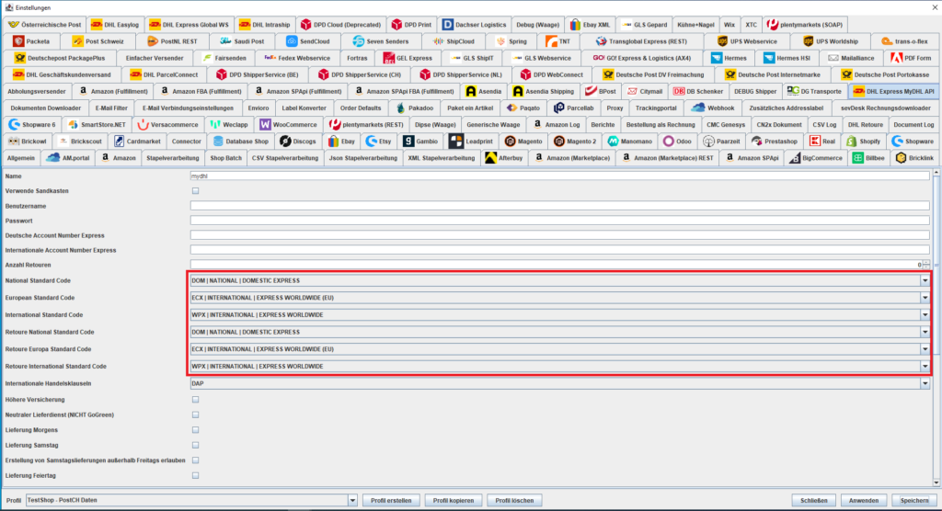Image resolution: width=942 pixels, height=511 pixels.
Task: Open the Internationale Handelsklauseln DAP dropdown
Action: pos(925,383)
